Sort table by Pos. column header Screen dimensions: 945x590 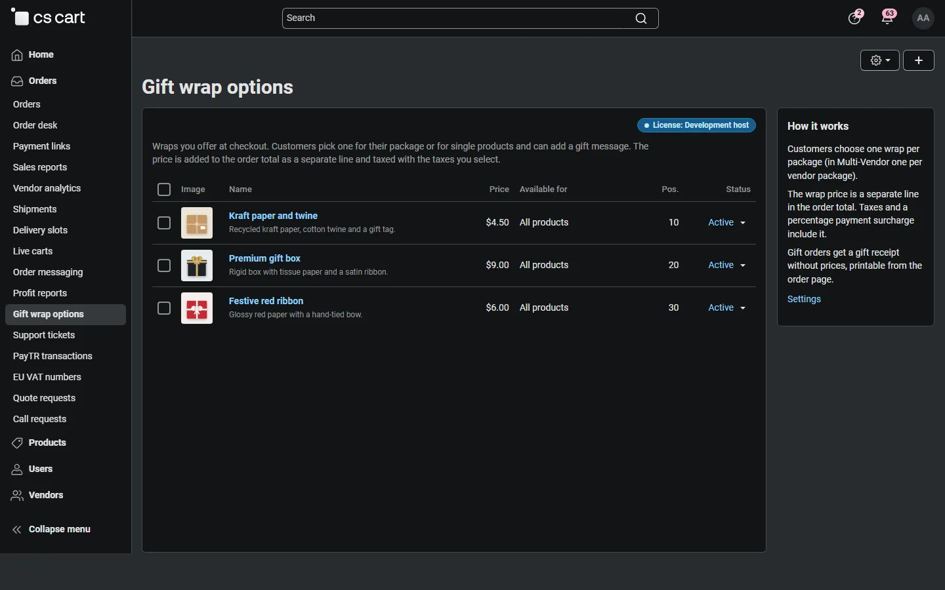click(x=670, y=189)
